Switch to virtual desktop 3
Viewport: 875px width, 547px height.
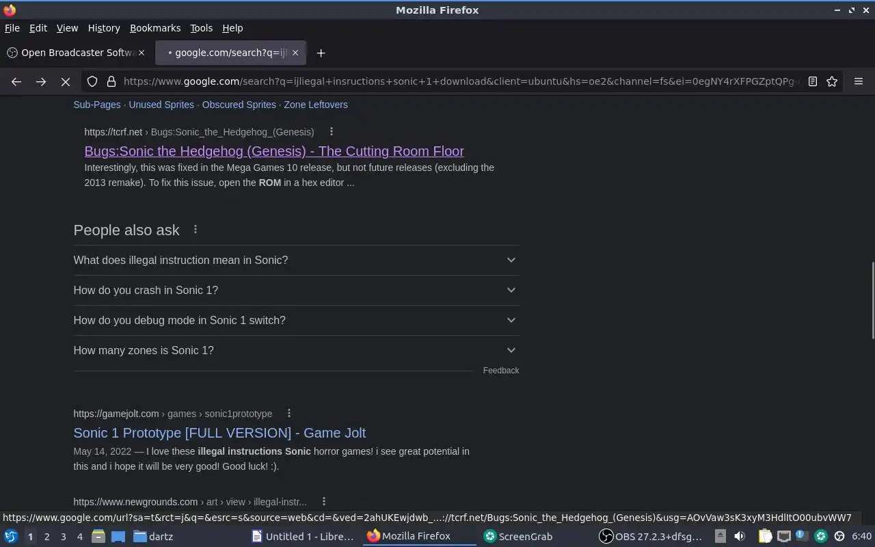(63, 536)
